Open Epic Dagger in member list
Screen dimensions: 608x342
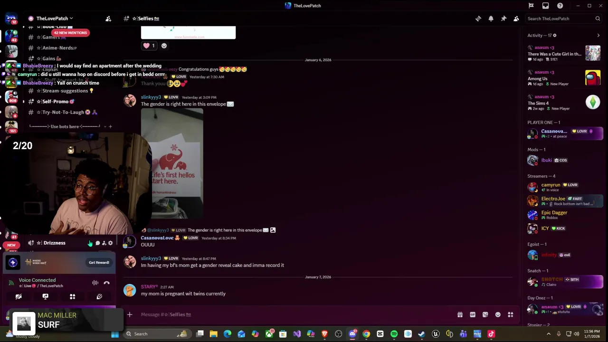(x=565, y=215)
